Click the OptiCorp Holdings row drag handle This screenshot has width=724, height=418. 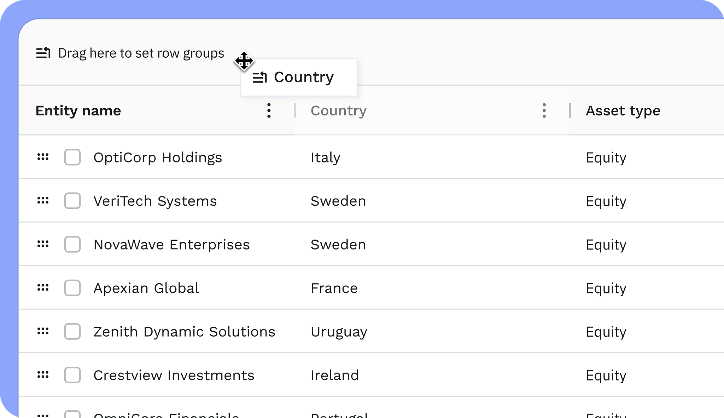43,157
